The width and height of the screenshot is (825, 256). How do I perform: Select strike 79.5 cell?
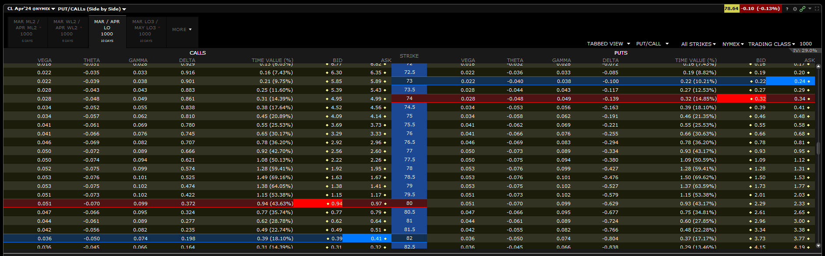pos(409,194)
